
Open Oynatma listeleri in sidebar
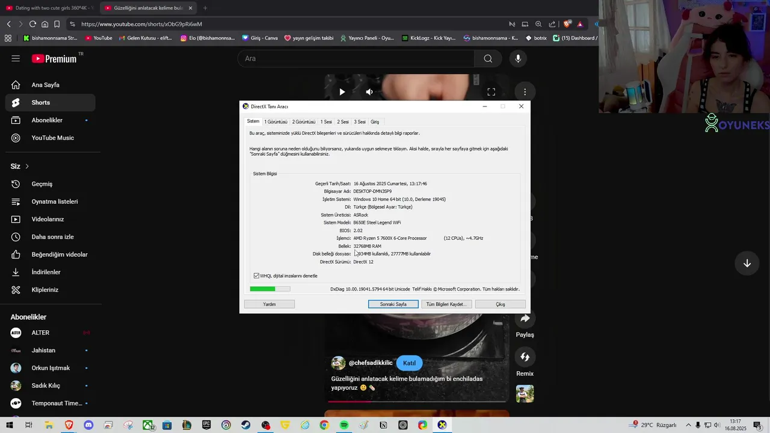[x=50, y=201]
